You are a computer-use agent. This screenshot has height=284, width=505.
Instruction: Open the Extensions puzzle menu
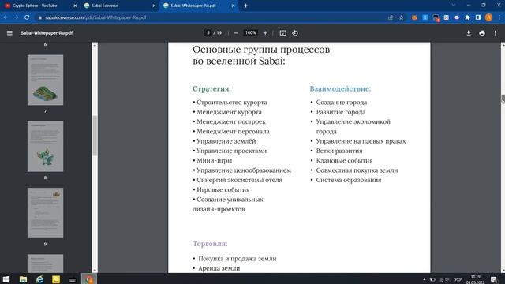click(x=467, y=17)
